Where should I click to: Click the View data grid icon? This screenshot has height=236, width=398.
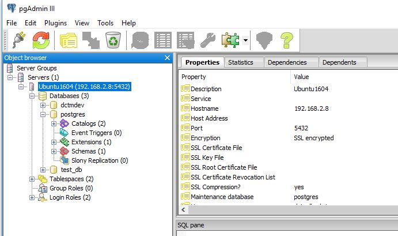tap(163, 40)
